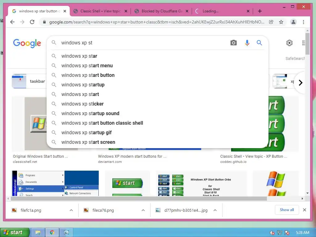Open downloaded filefc1a.png
This screenshot has width=316, height=237.
pyautogui.click(x=31, y=210)
